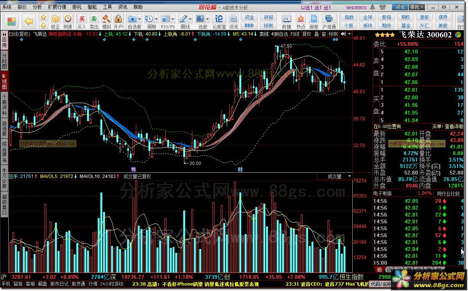Click 删自选 to remove from favorites
This screenshot has height=291, width=468.
coord(281,34)
